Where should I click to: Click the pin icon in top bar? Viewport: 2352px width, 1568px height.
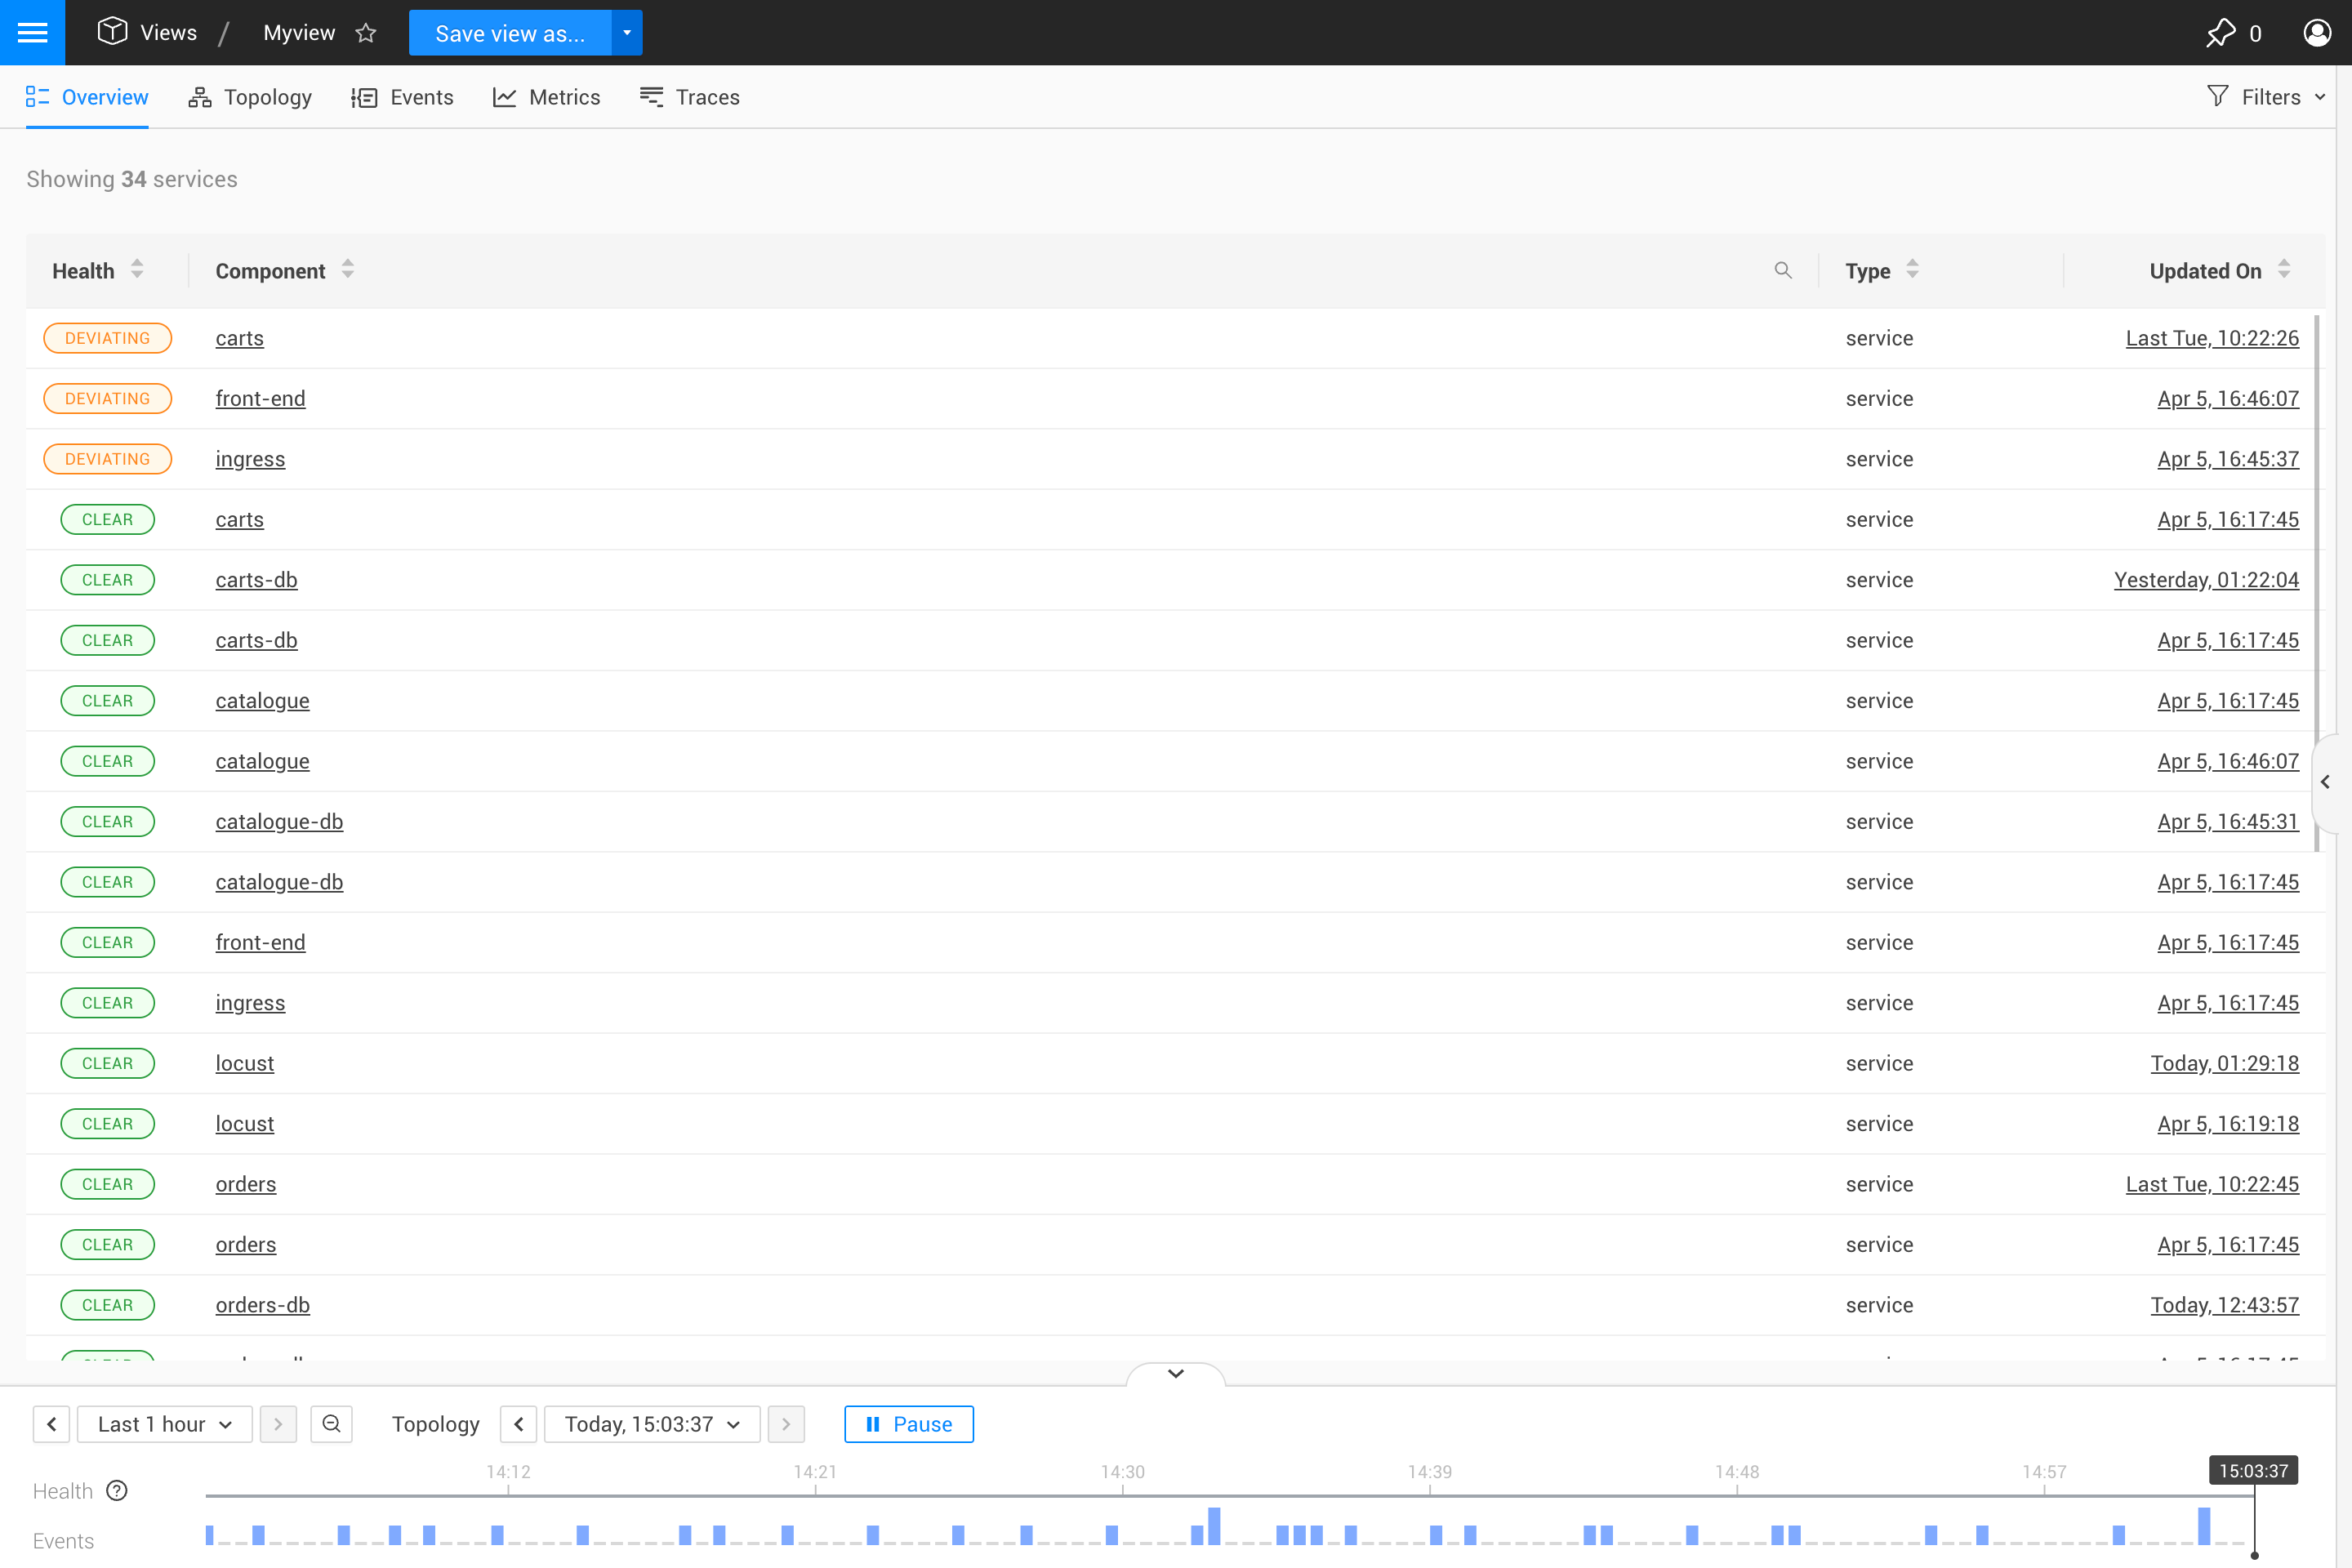tap(2219, 33)
